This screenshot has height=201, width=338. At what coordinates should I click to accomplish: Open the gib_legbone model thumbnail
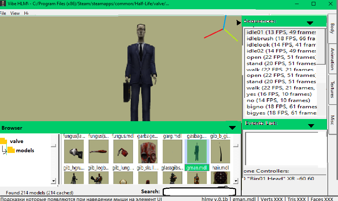coord(99,151)
